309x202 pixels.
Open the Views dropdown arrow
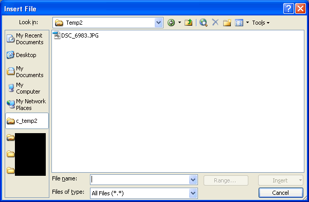coord(247,23)
